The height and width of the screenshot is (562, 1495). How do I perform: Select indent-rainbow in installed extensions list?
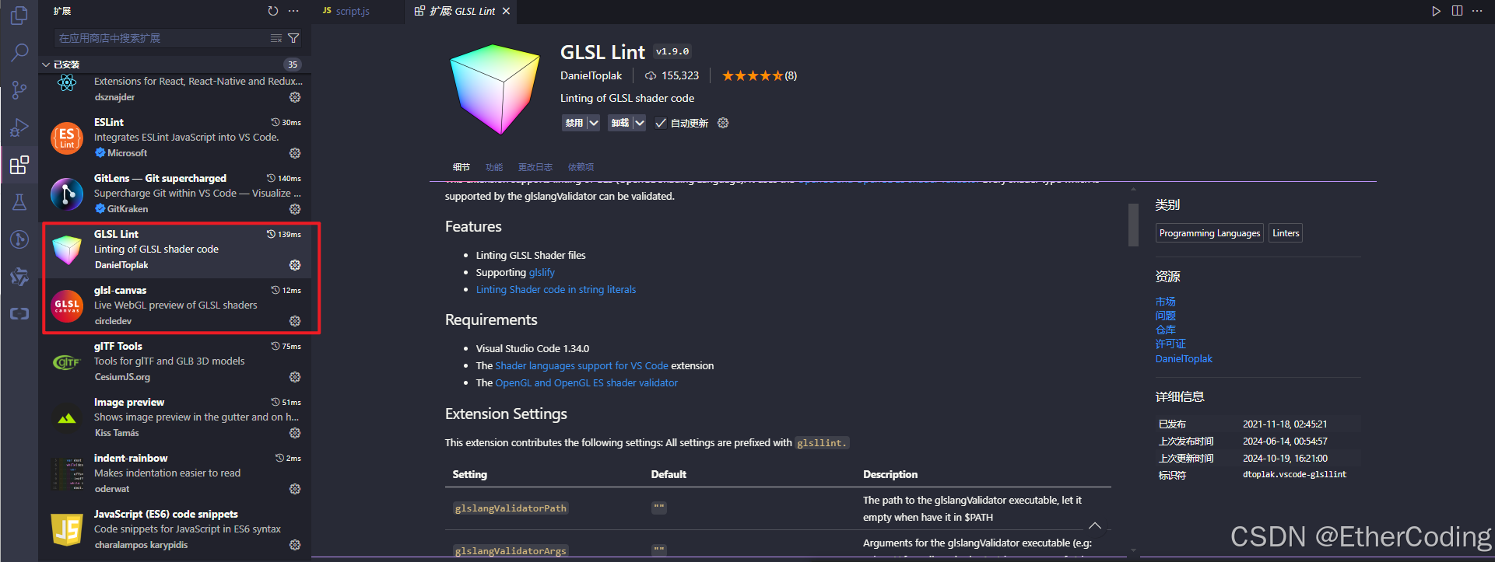pos(176,473)
